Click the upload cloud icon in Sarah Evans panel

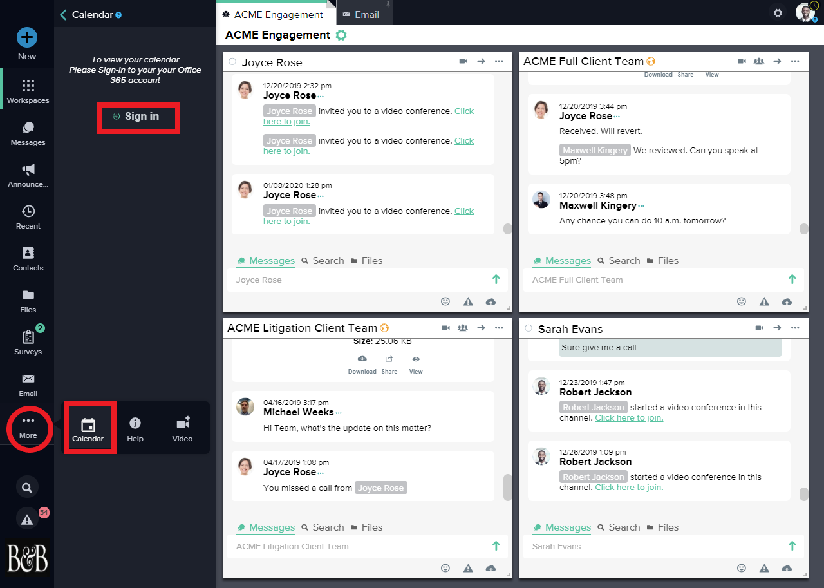click(787, 568)
